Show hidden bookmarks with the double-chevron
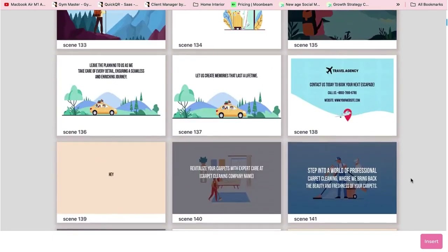This screenshot has height=252, width=448. (398, 5)
